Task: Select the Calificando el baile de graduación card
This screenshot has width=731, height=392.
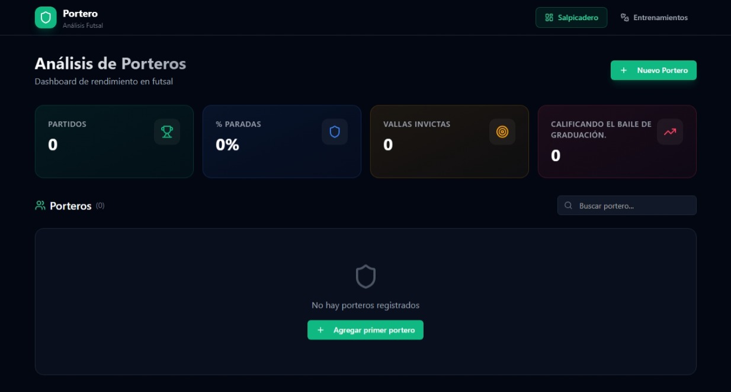Action: [617, 142]
